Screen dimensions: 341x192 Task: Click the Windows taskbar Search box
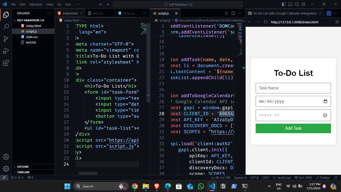point(101,186)
